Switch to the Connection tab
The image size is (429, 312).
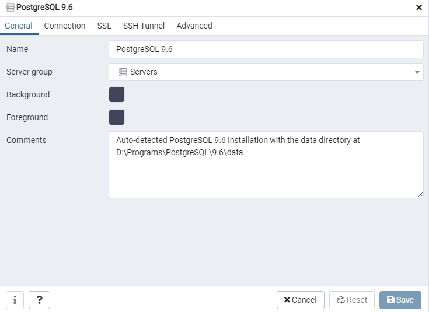[65, 26]
